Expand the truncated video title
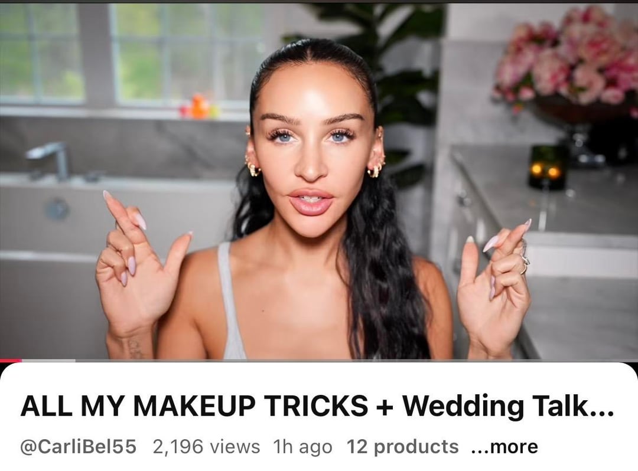Image resolution: width=638 pixels, height=471 pixels. 317,405
